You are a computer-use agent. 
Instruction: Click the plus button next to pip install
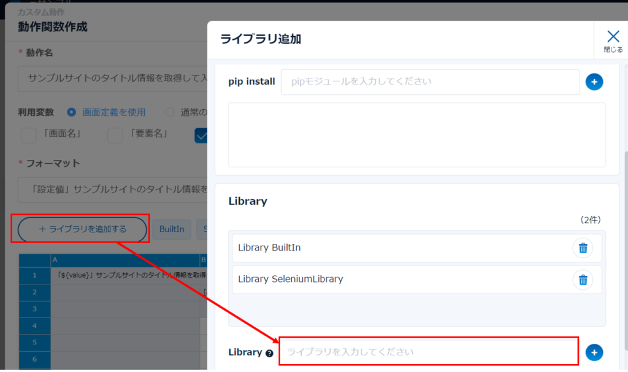point(594,82)
